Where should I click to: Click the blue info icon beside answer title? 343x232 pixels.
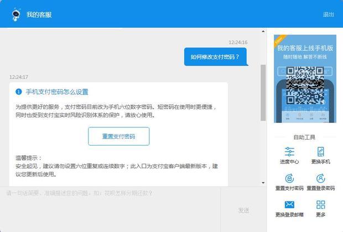19,92
